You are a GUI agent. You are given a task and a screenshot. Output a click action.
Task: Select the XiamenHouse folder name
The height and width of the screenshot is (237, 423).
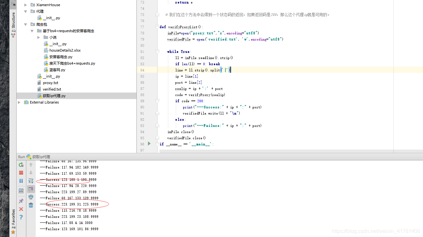coord(48,5)
